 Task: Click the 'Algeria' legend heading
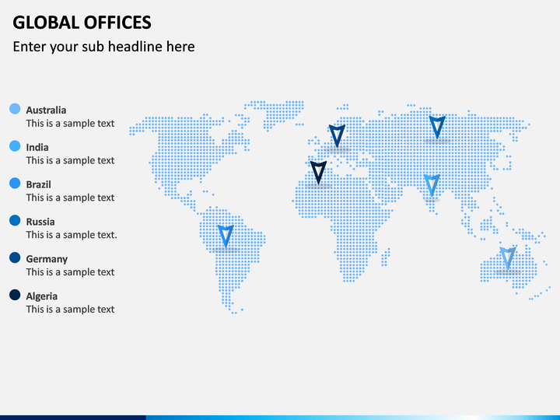pyautogui.click(x=42, y=296)
